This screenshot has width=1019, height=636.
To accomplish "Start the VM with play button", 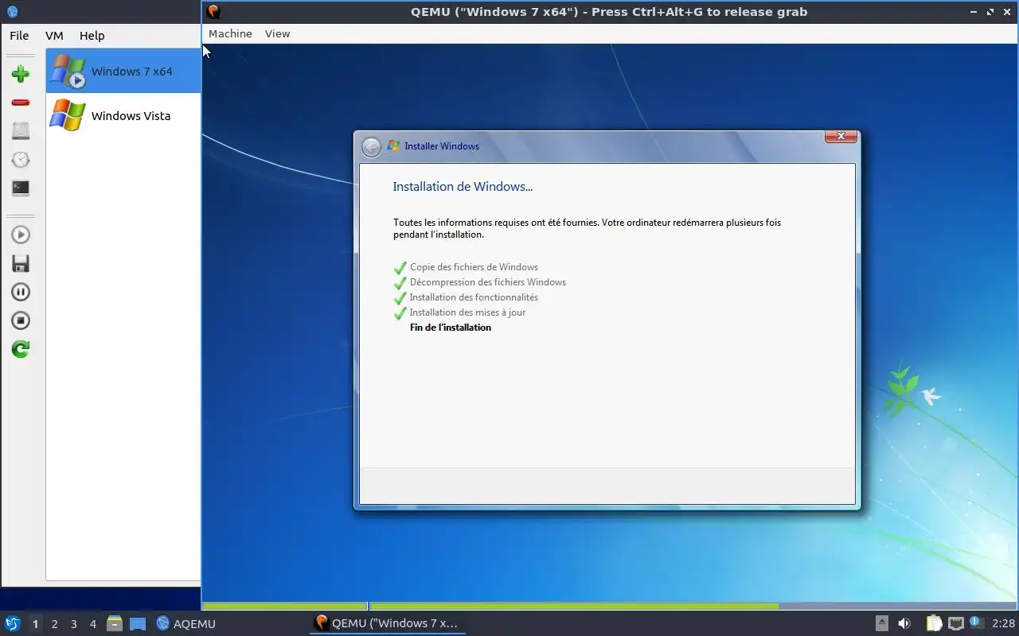I will click(x=21, y=235).
